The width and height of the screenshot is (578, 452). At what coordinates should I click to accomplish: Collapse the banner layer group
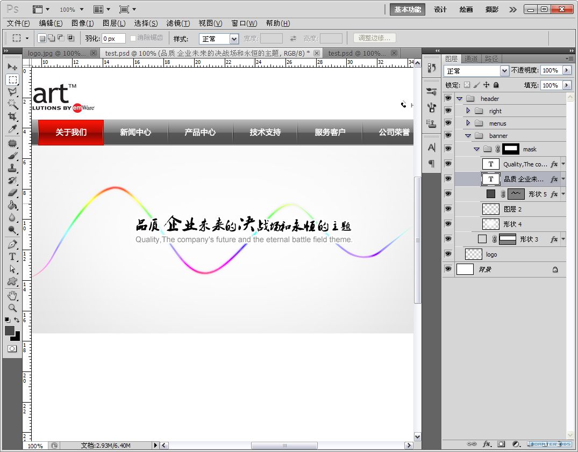468,136
